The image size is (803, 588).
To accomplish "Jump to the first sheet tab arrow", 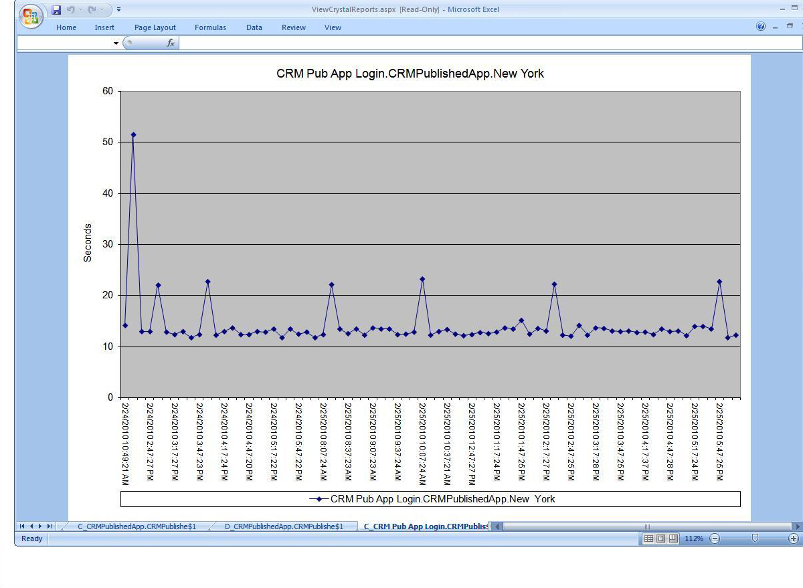I will click(x=22, y=526).
